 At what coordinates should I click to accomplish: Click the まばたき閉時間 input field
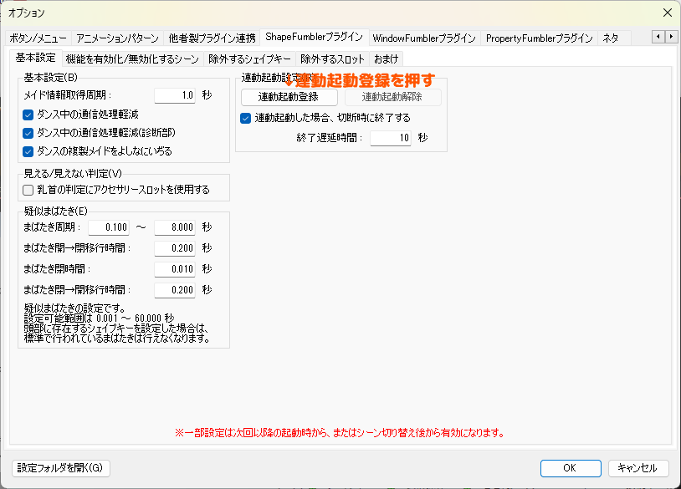point(175,269)
